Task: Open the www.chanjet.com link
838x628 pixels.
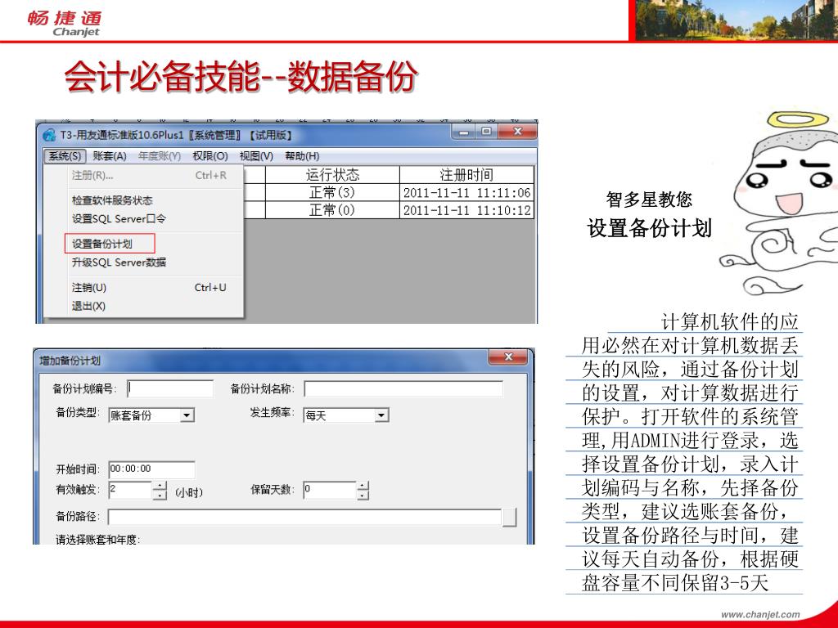Action: click(x=760, y=615)
